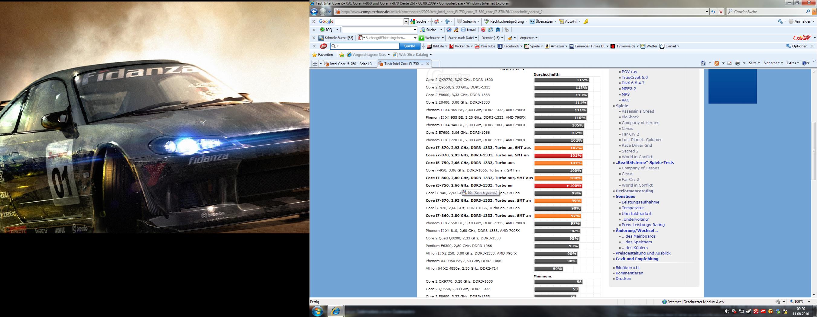Click the Crawler Schnelle Suche magnifier icon
The height and width of the screenshot is (317, 817).
(x=321, y=38)
